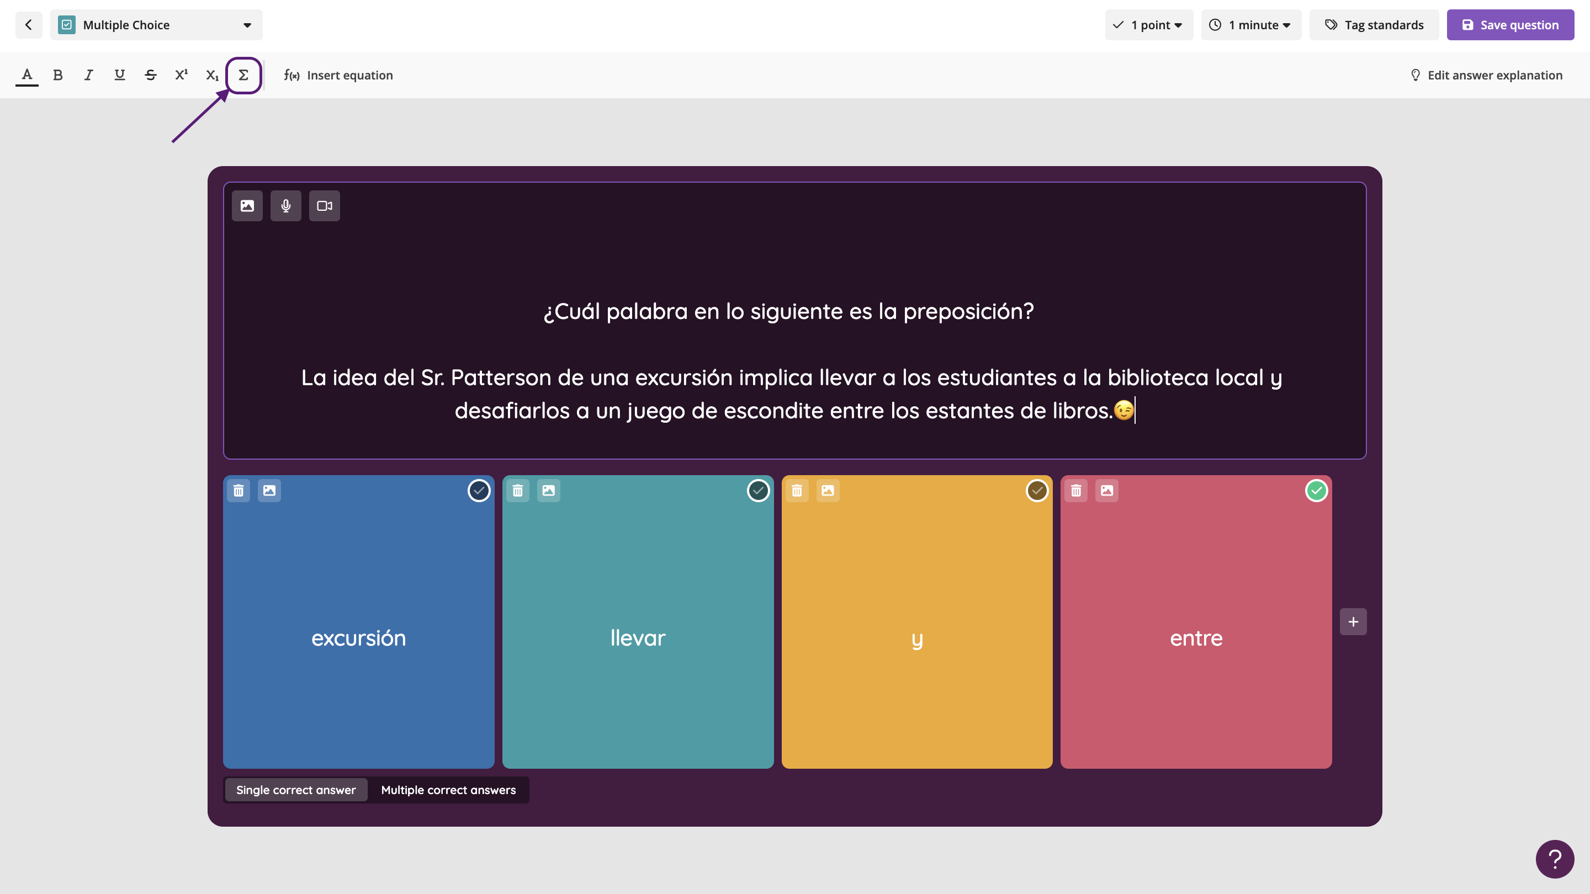Mark 'llevar' as the correct answer
The height and width of the screenshot is (894, 1590).
coord(758,491)
